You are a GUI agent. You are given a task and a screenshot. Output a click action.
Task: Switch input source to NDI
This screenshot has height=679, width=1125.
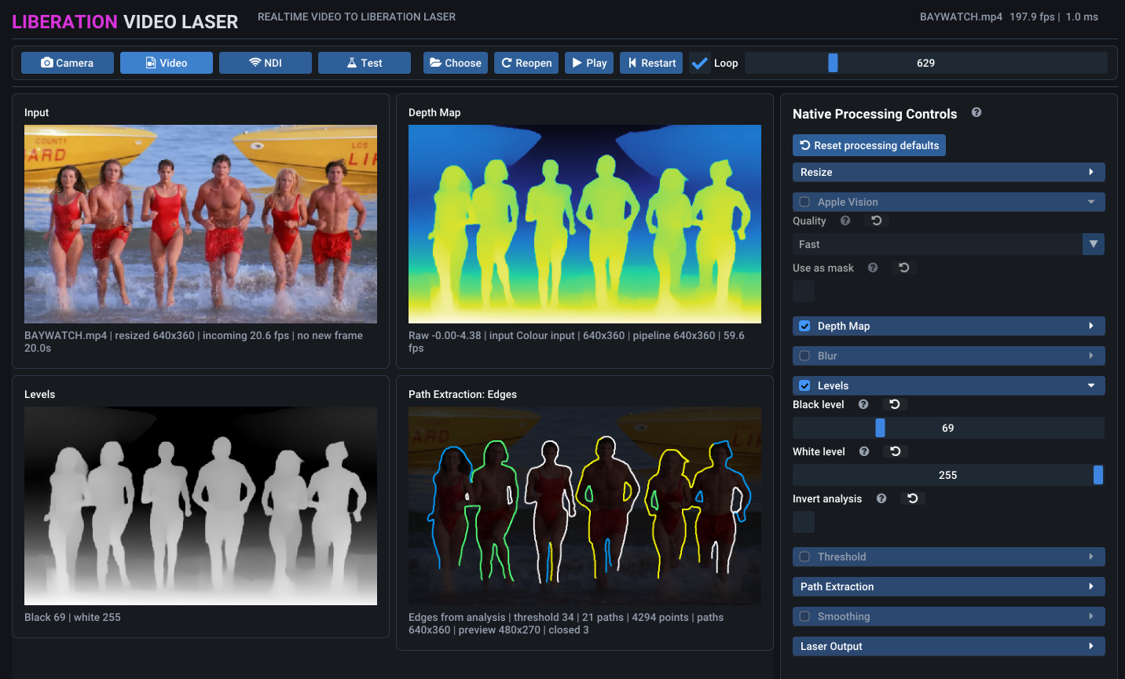click(x=266, y=63)
